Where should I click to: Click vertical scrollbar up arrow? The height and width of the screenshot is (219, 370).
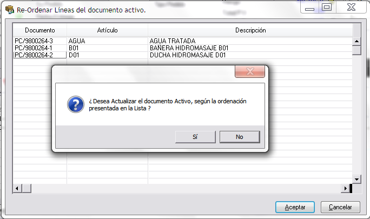356,41
